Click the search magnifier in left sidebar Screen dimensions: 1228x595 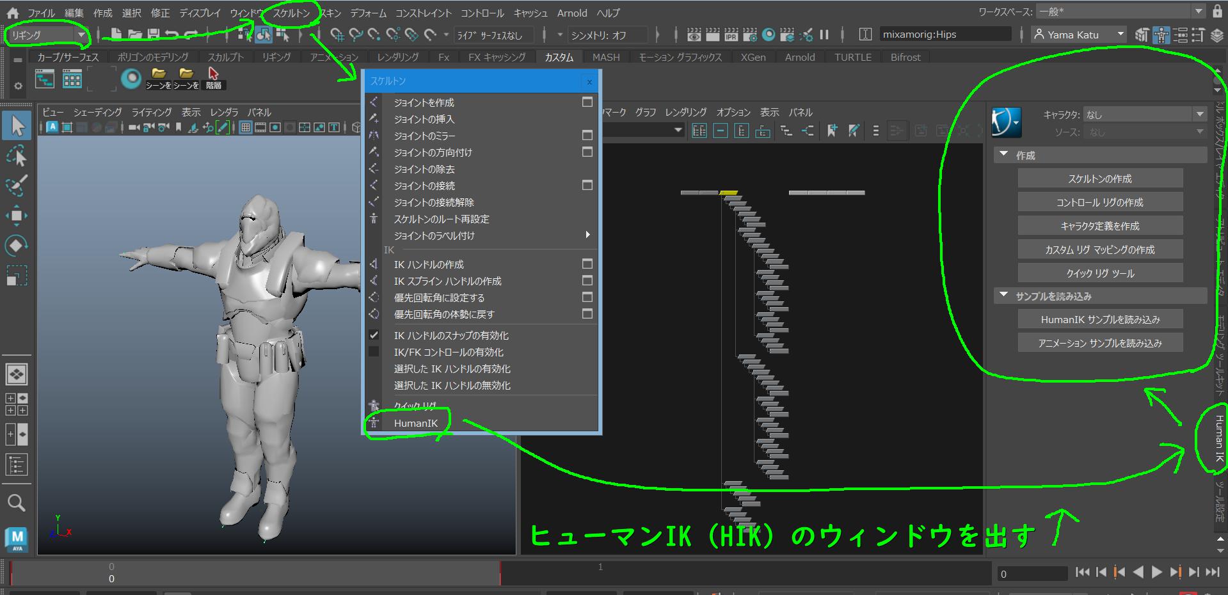[17, 503]
